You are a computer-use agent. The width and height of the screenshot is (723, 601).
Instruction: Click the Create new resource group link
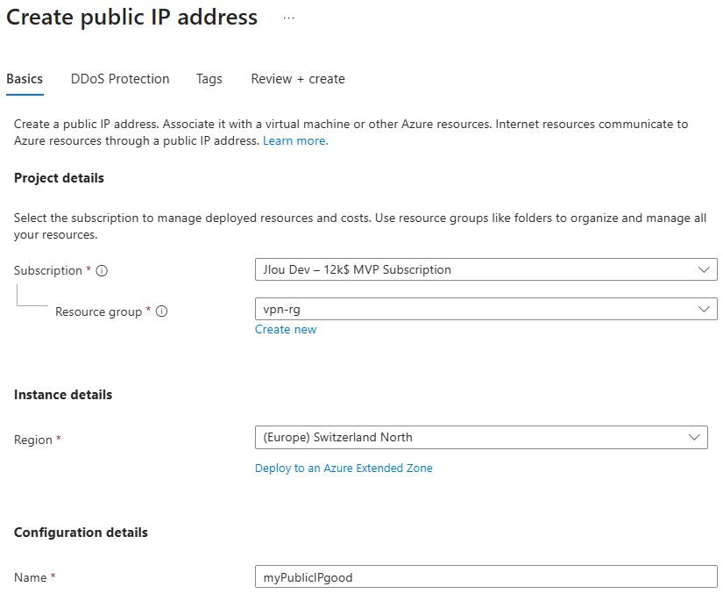(x=286, y=330)
